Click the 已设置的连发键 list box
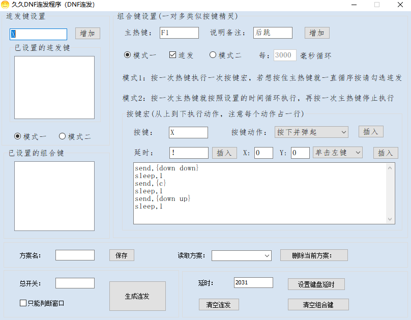The width and height of the screenshot is (411, 320). click(x=54, y=88)
